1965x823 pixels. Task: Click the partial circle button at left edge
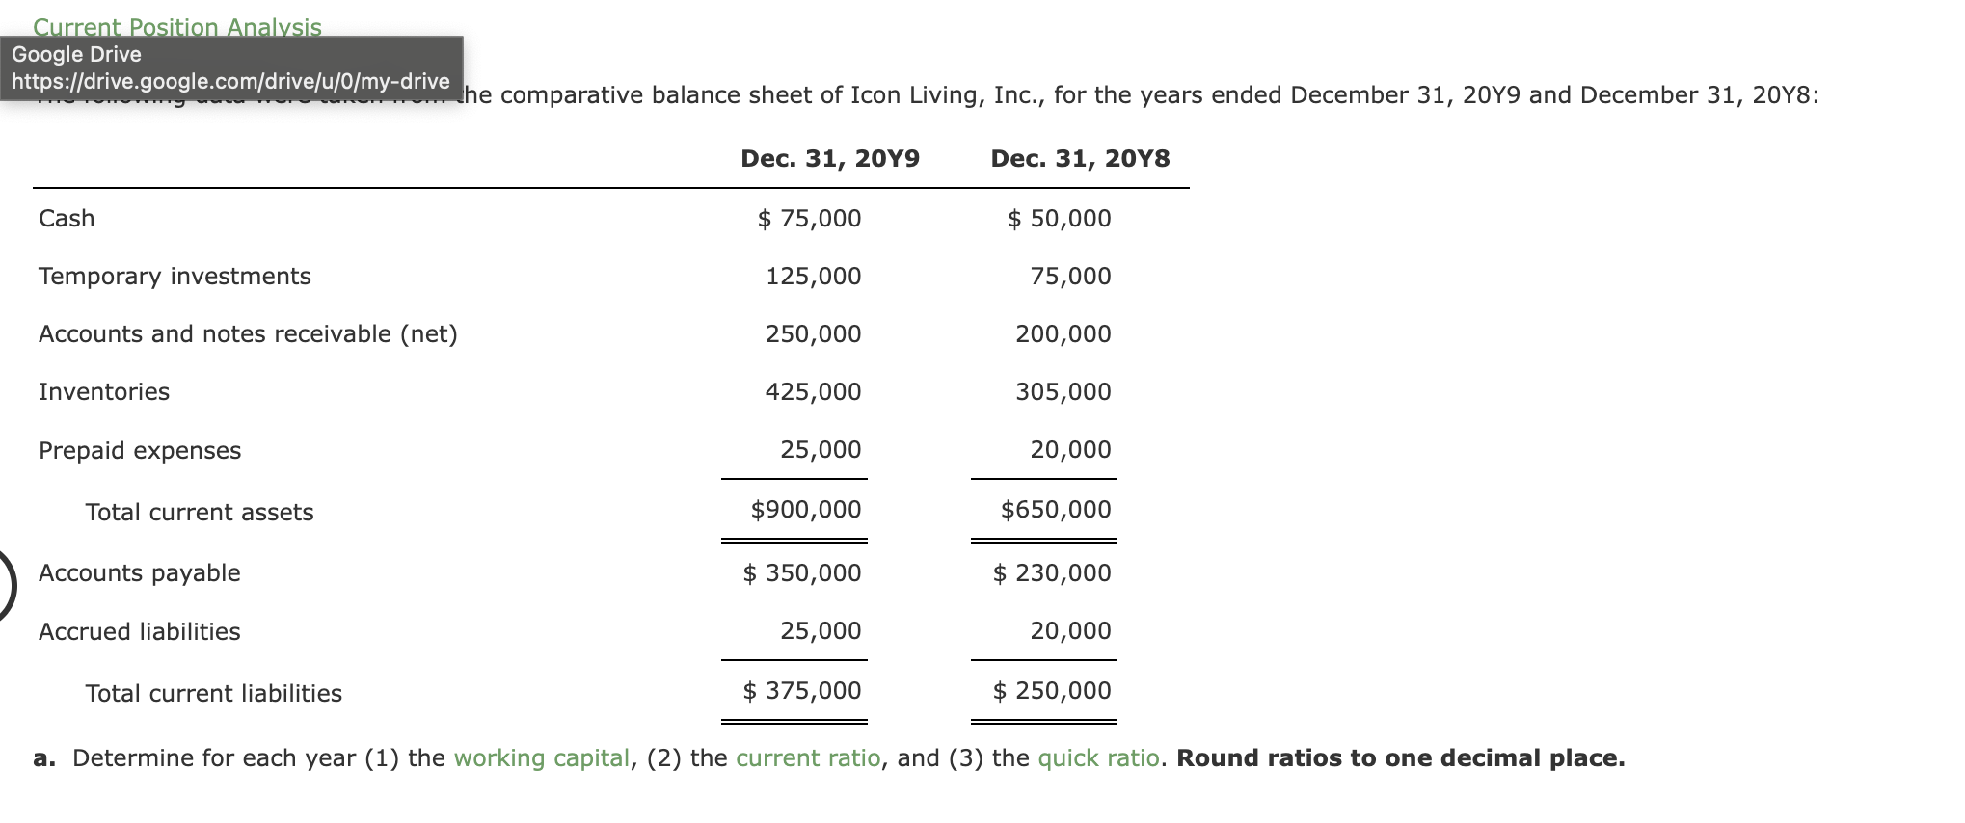6,585
